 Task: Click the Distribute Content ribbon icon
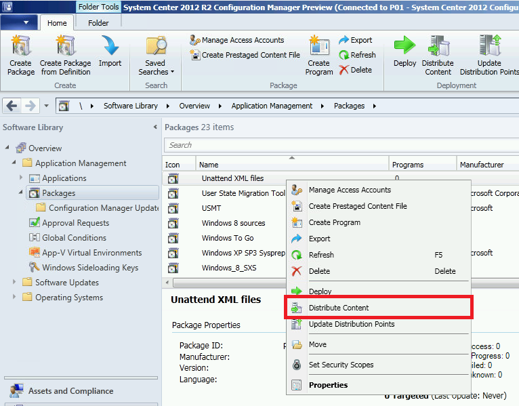(438, 45)
